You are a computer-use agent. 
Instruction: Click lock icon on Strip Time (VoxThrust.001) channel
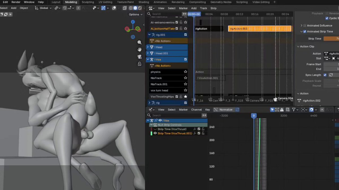point(203,133)
